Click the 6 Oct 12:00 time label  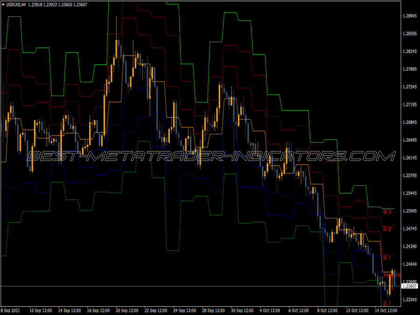click(299, 310)
